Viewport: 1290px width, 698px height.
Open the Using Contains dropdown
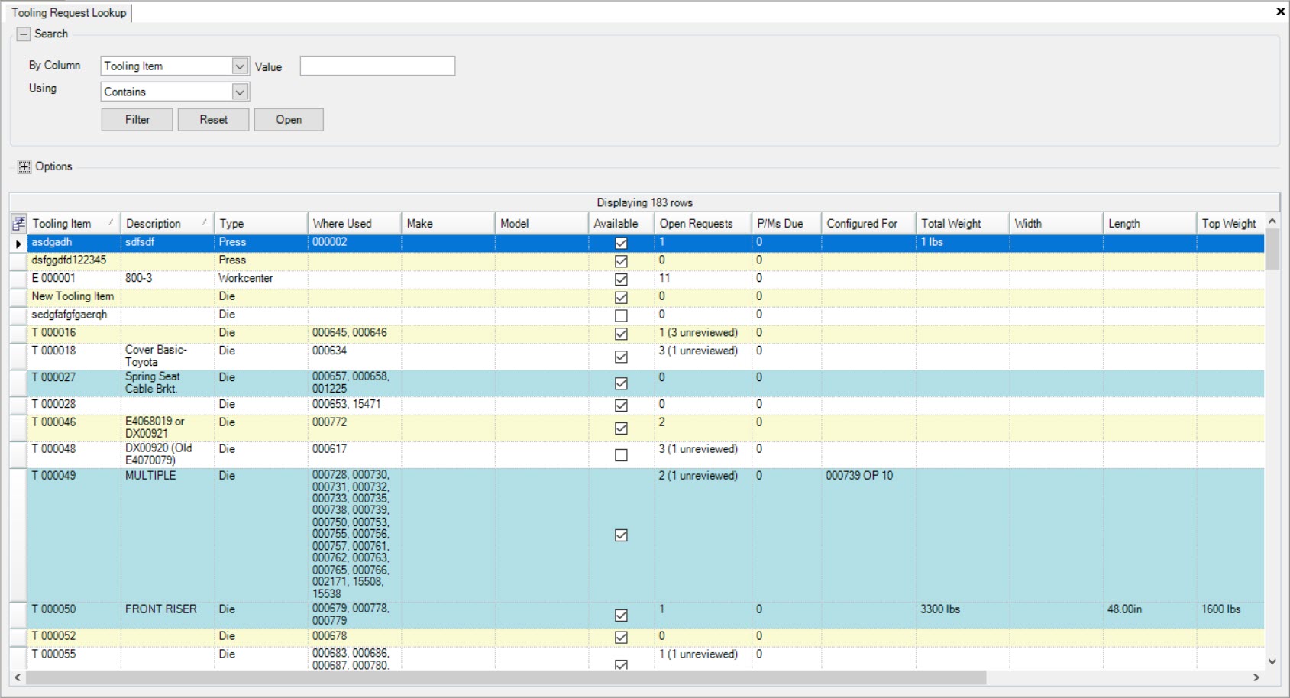240,92
